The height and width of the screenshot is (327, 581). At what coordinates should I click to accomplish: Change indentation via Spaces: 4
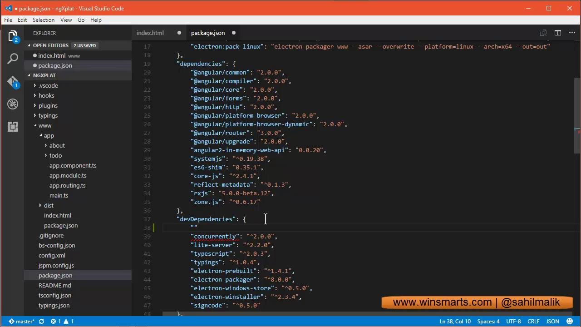488,322
